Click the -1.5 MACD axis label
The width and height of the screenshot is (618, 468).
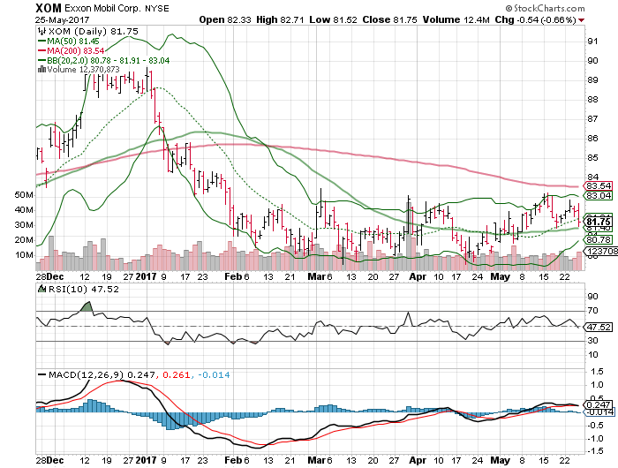[x=595, y=450]
